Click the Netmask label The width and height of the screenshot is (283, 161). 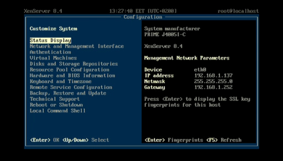click(154, 82)
